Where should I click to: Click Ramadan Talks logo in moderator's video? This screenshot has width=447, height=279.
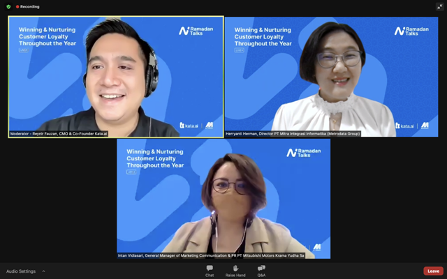[x=194, y=31]
